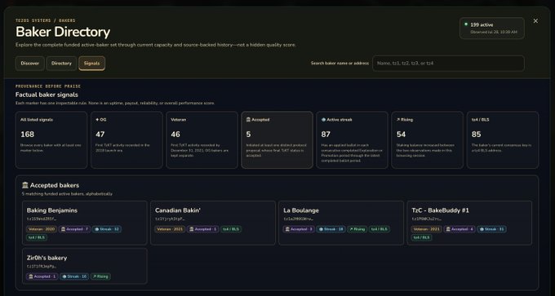Select the Accepted signal card showing 5
The width and height of the screenshot is (555, 296).
coord(277,139)
